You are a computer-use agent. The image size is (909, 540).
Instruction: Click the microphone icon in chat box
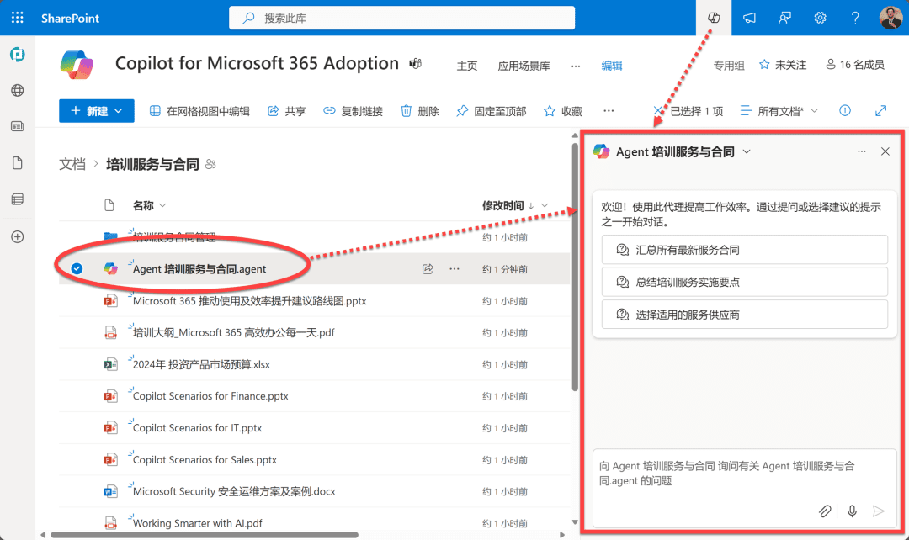tap(852, 511)
